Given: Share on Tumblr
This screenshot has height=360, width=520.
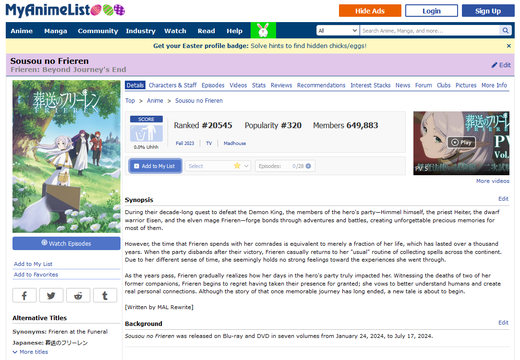Looking at the screenshot, I should (x=105, y=295).
